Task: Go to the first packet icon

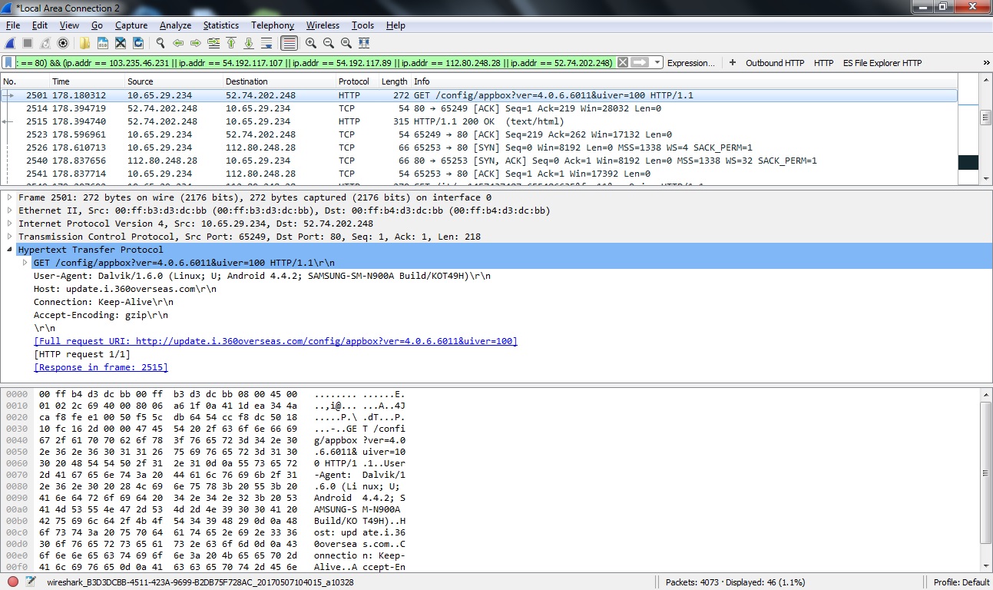Action: tap(230, 44)
